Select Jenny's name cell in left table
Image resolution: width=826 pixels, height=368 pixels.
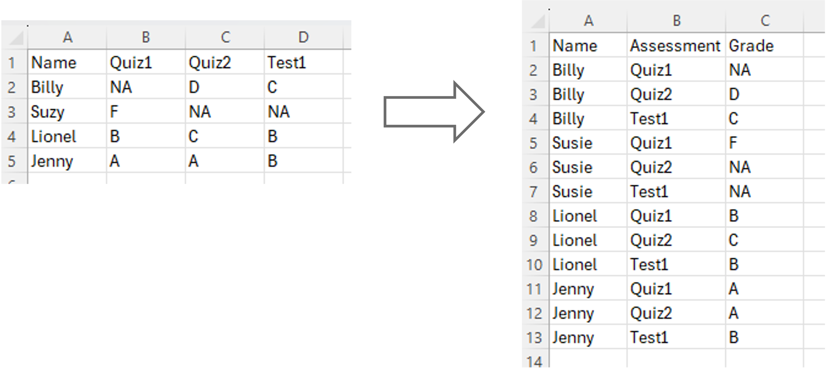pos(67,161)
